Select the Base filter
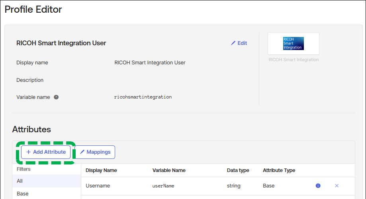The width and height of the screenshot is (366, 199). click(22, 193)
